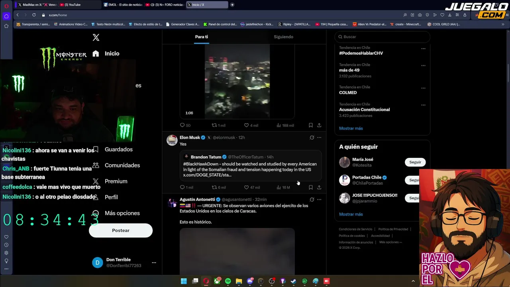
Task: Share Elon Musk's post
Action: pos(319,187)
